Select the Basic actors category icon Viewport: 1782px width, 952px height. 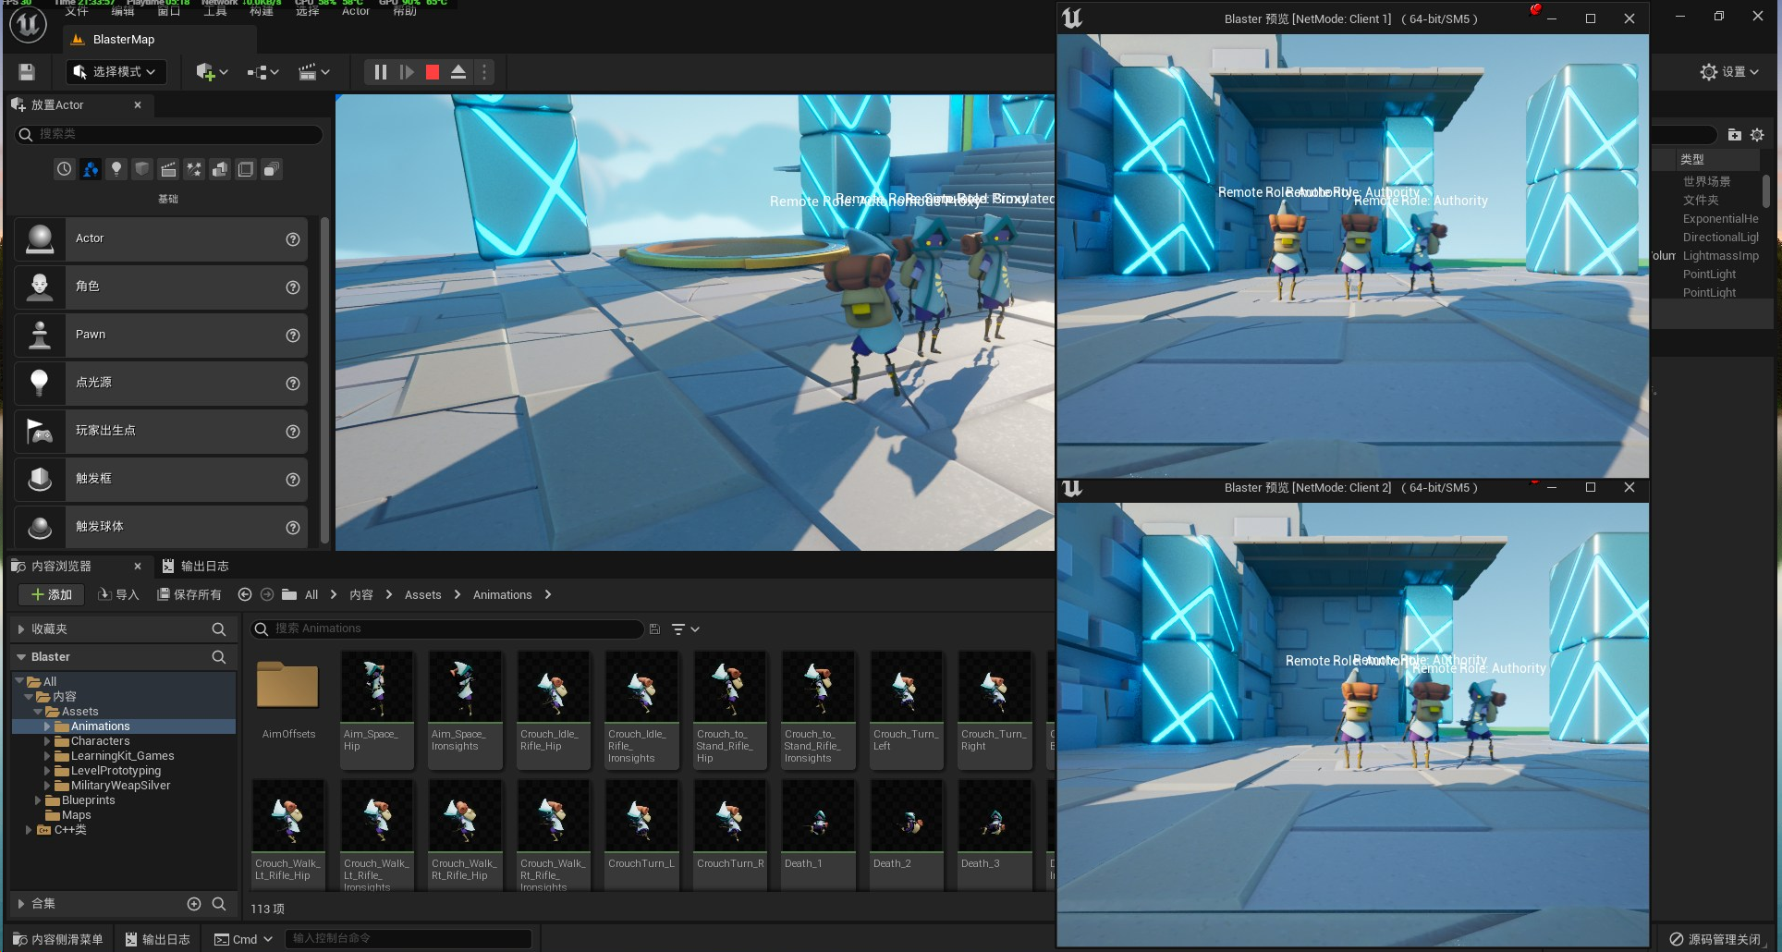click(91, 169)
